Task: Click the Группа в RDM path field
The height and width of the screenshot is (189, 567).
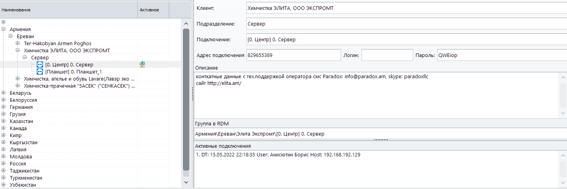Action: (380, 134)
